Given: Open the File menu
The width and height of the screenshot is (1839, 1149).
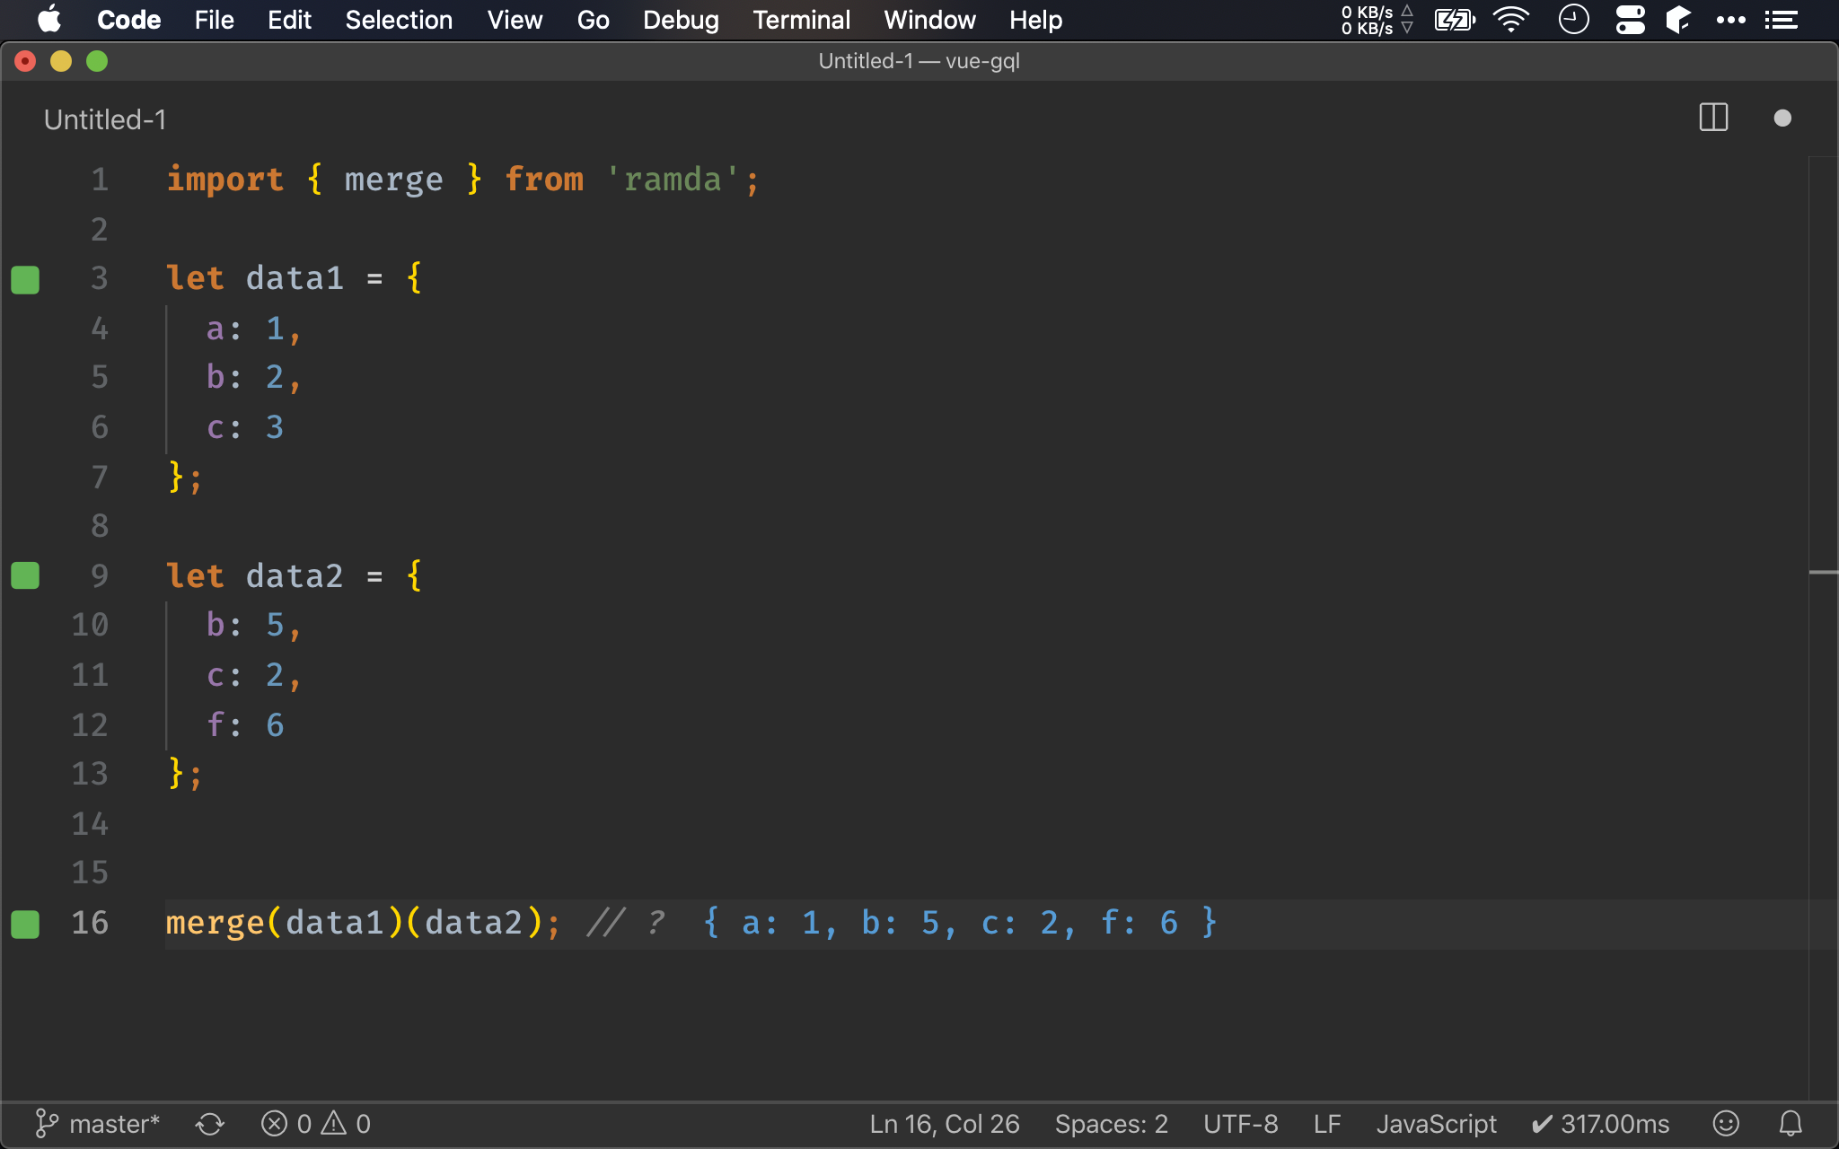Looking at the screenshot, I should [214, 20].
